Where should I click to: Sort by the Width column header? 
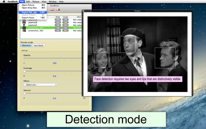58,17
